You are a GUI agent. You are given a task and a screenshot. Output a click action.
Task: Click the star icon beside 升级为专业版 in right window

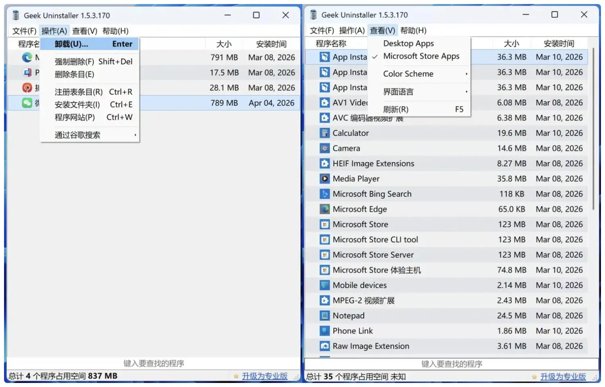534,377
